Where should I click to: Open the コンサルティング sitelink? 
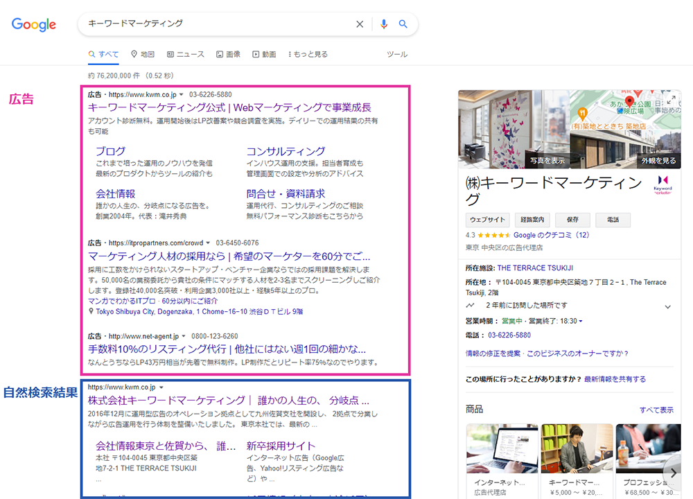(286, 151)
